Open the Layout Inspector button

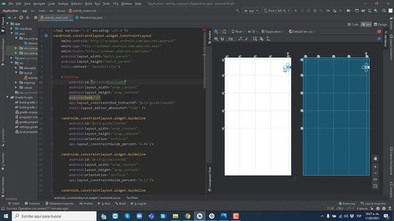pos(373,203)
